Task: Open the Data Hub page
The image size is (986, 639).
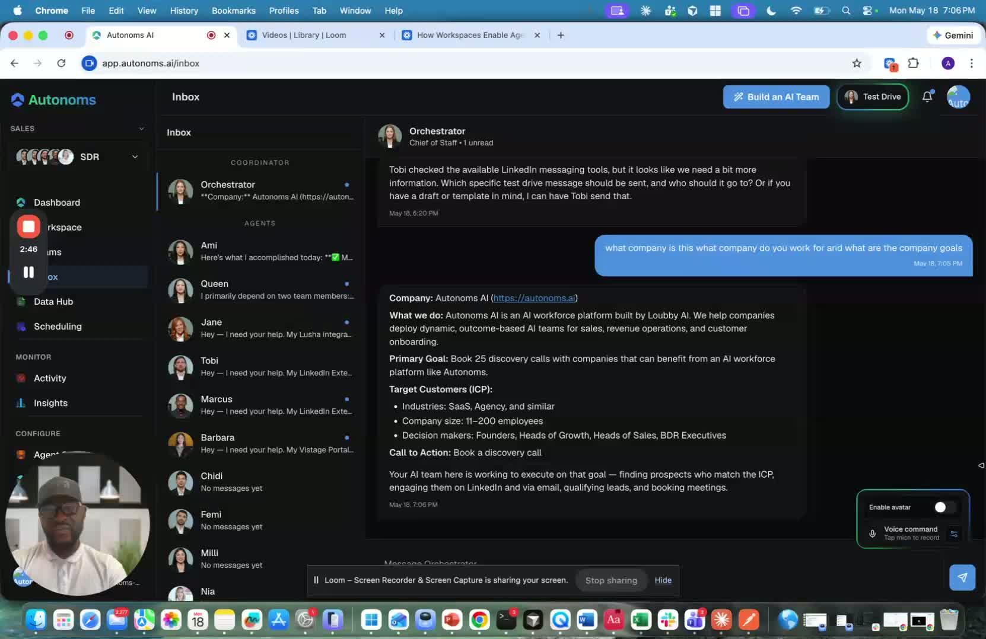Action: click(x=53, y=302)
